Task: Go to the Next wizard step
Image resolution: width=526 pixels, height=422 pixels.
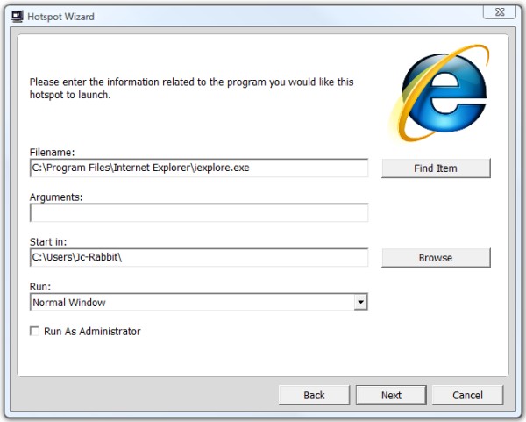Action: click(391, 395)
